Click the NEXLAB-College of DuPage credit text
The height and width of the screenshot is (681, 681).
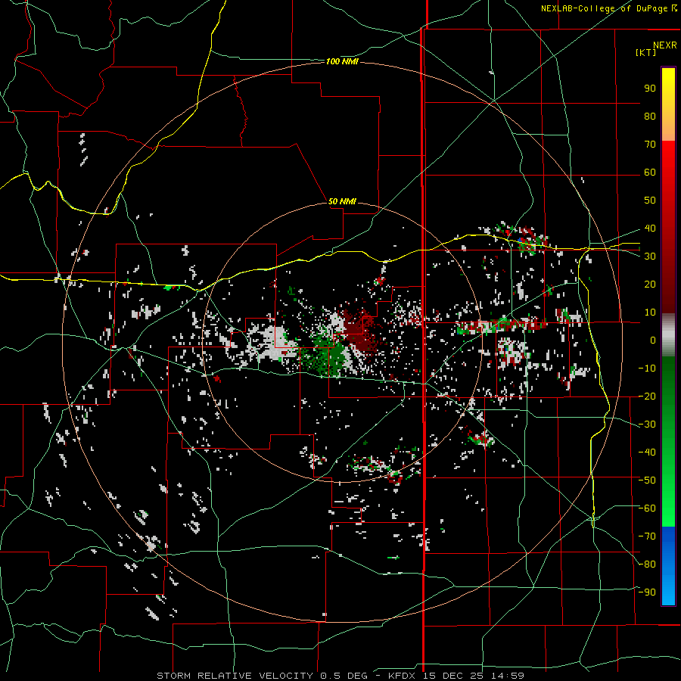click(x=608, y=8)
